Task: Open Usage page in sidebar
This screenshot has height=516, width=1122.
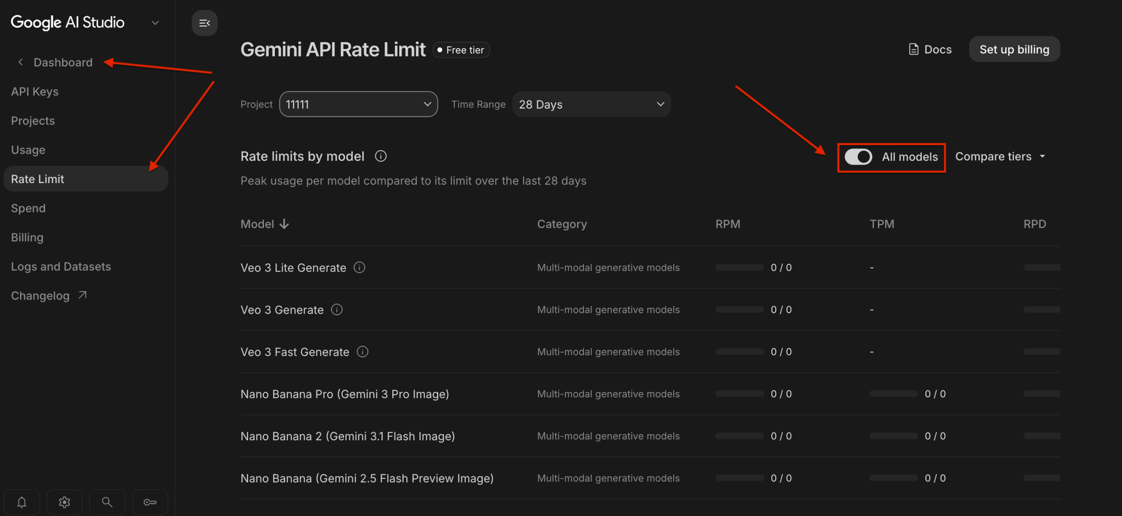Action: click(x=28, y=150)
